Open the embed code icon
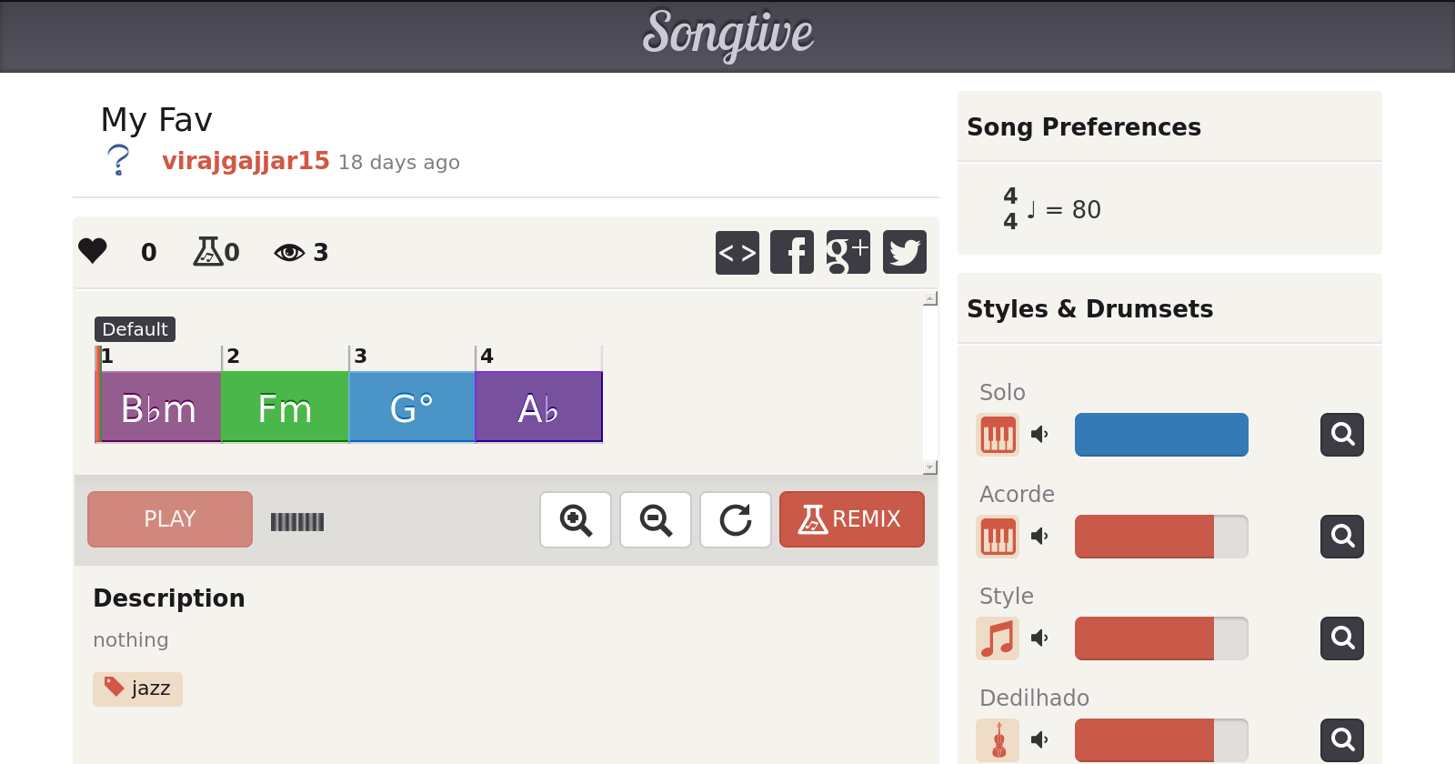 737,252
